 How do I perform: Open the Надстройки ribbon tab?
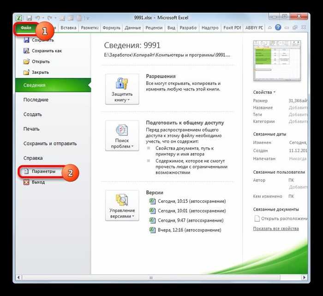click(210, 28)
